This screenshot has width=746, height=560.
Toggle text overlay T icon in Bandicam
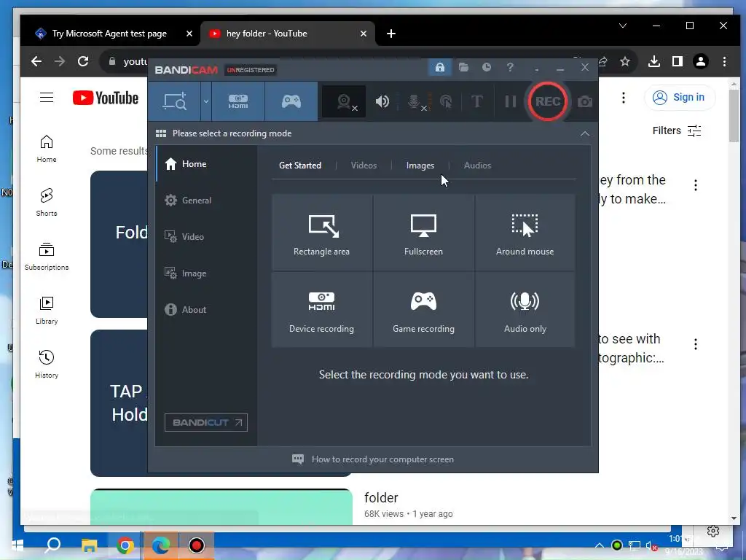click(x=476, y=101)
